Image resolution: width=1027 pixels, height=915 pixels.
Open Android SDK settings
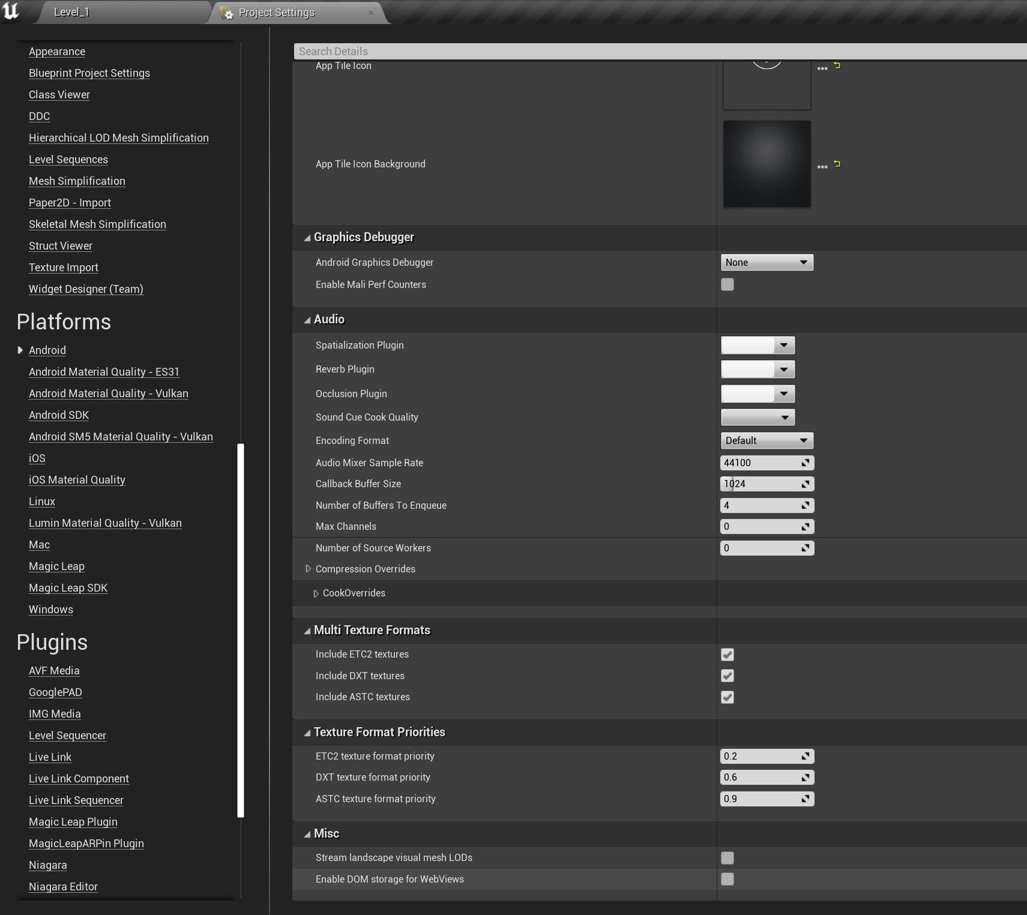coord(59,415)
